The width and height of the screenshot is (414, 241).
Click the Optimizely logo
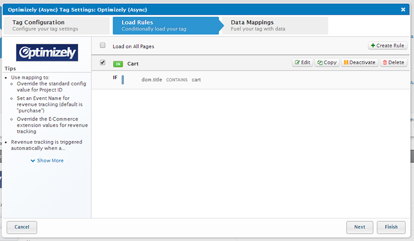[x=47, y=52]
